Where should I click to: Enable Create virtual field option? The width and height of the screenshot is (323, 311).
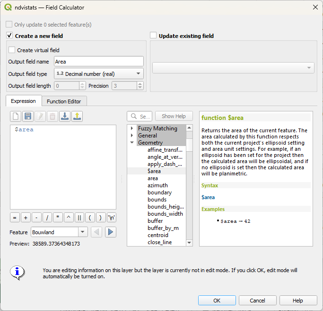click(12, 50)
